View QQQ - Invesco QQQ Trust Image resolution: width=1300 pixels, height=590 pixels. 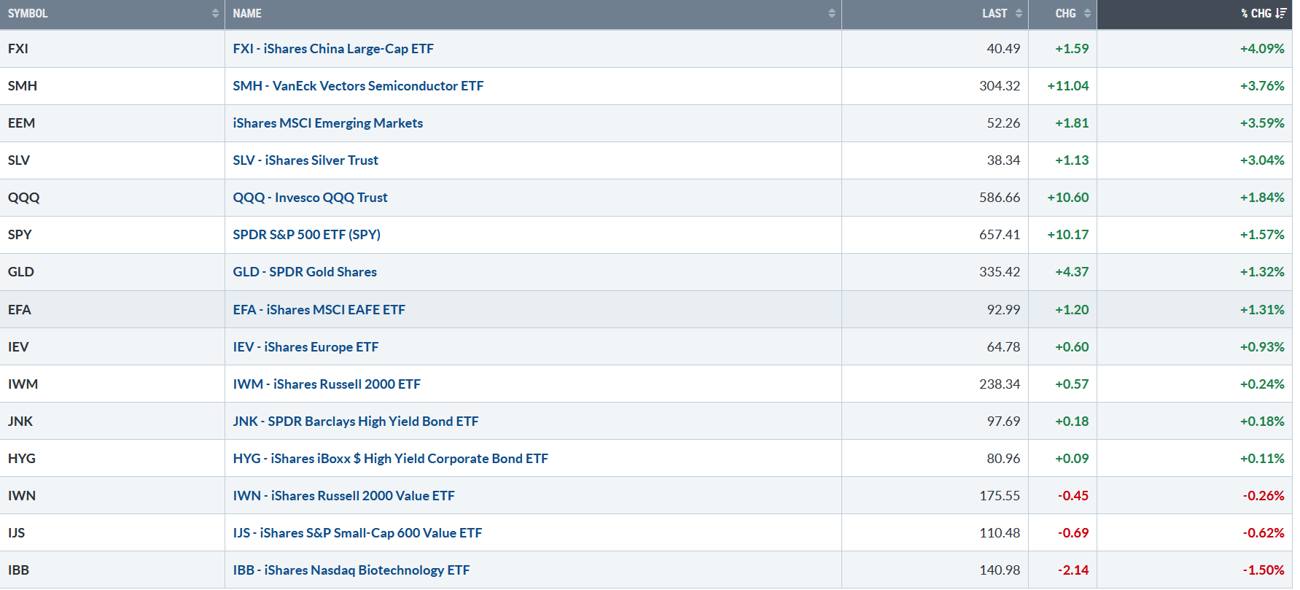pyautogui.click(x=310, y=198)
